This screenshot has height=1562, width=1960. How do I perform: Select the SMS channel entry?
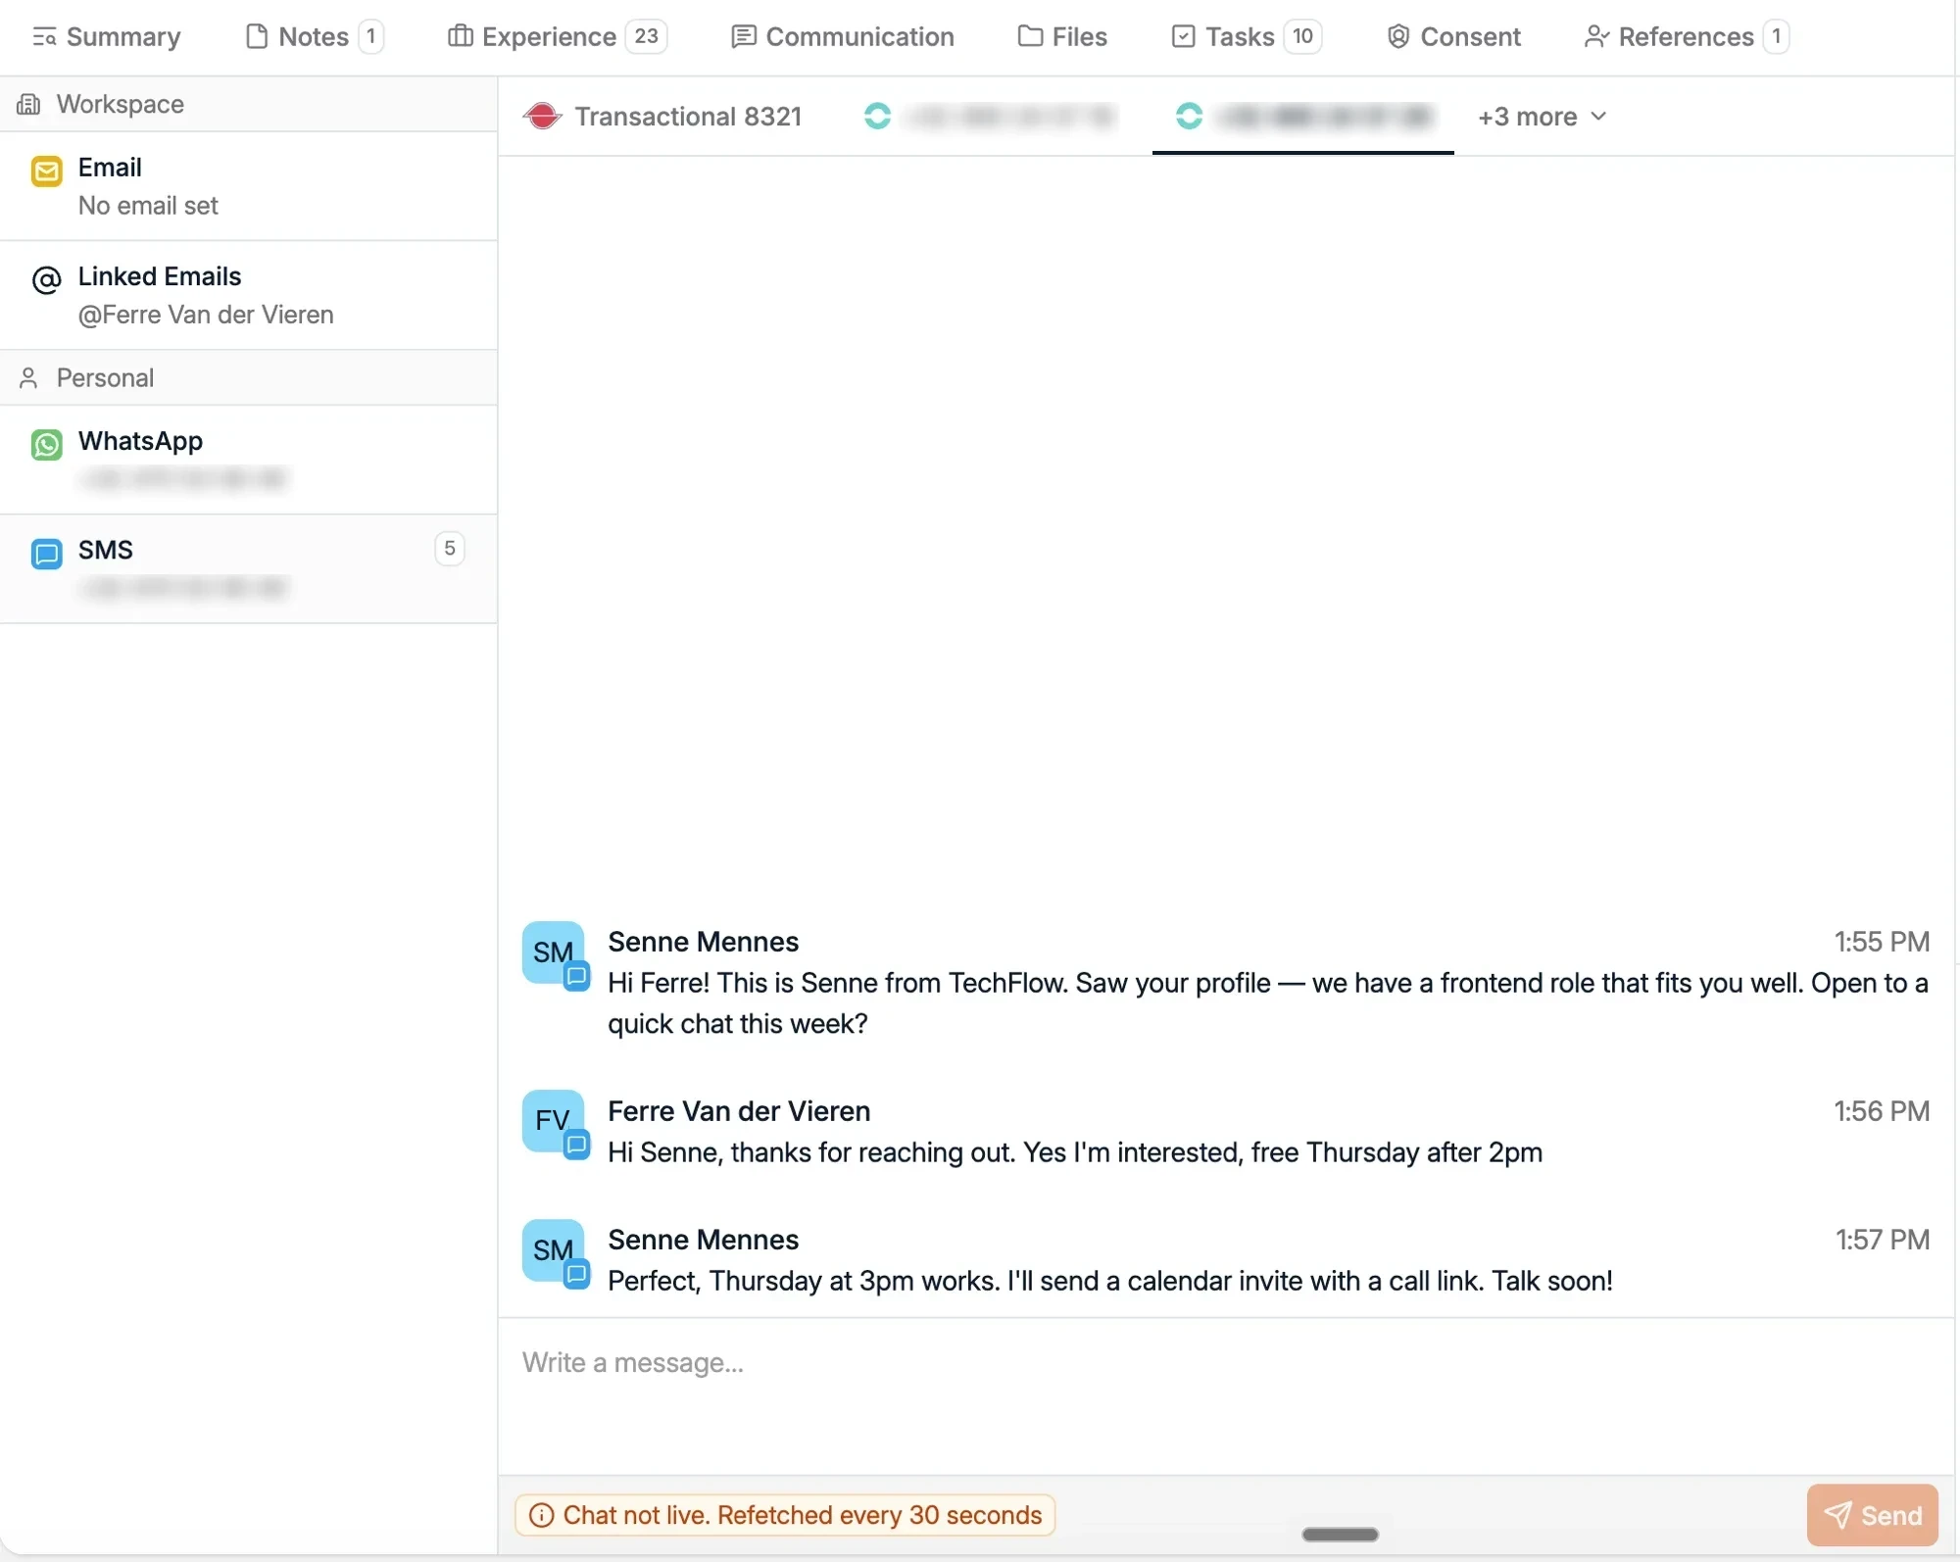tap(249, 568)
